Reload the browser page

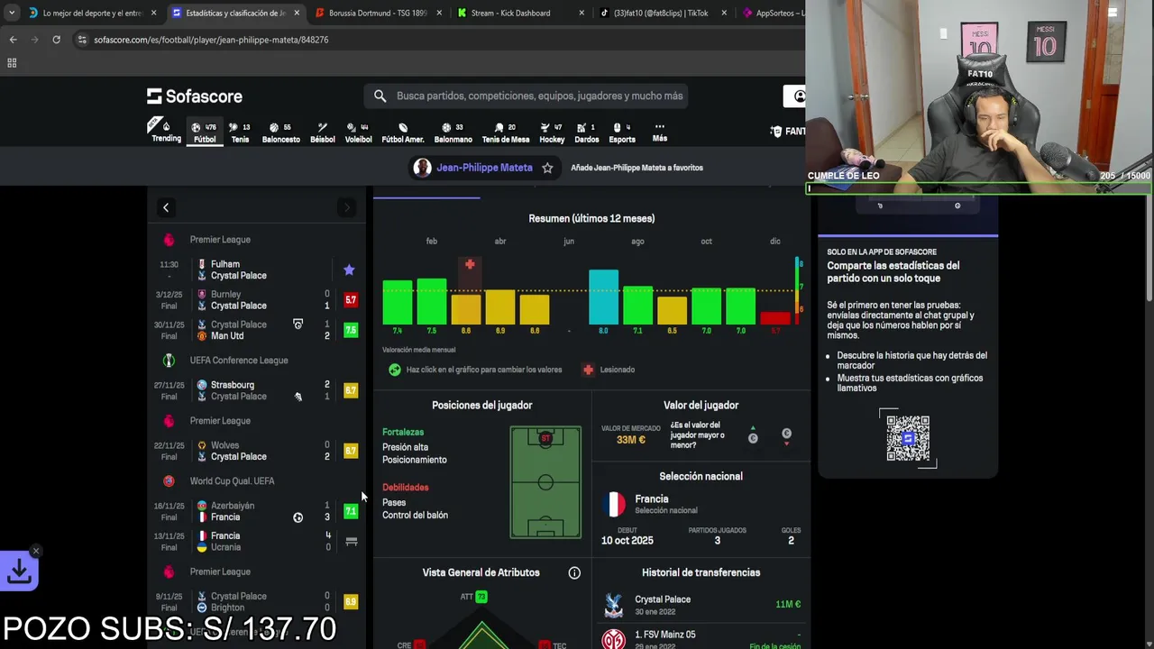click(56, 40)
